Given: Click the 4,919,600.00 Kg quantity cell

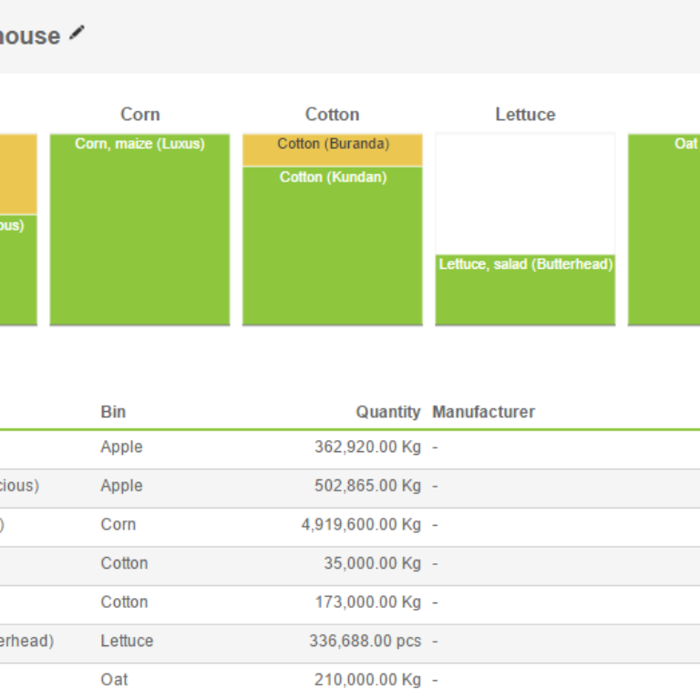Looking at the screenshot, I should coord(361,525).
